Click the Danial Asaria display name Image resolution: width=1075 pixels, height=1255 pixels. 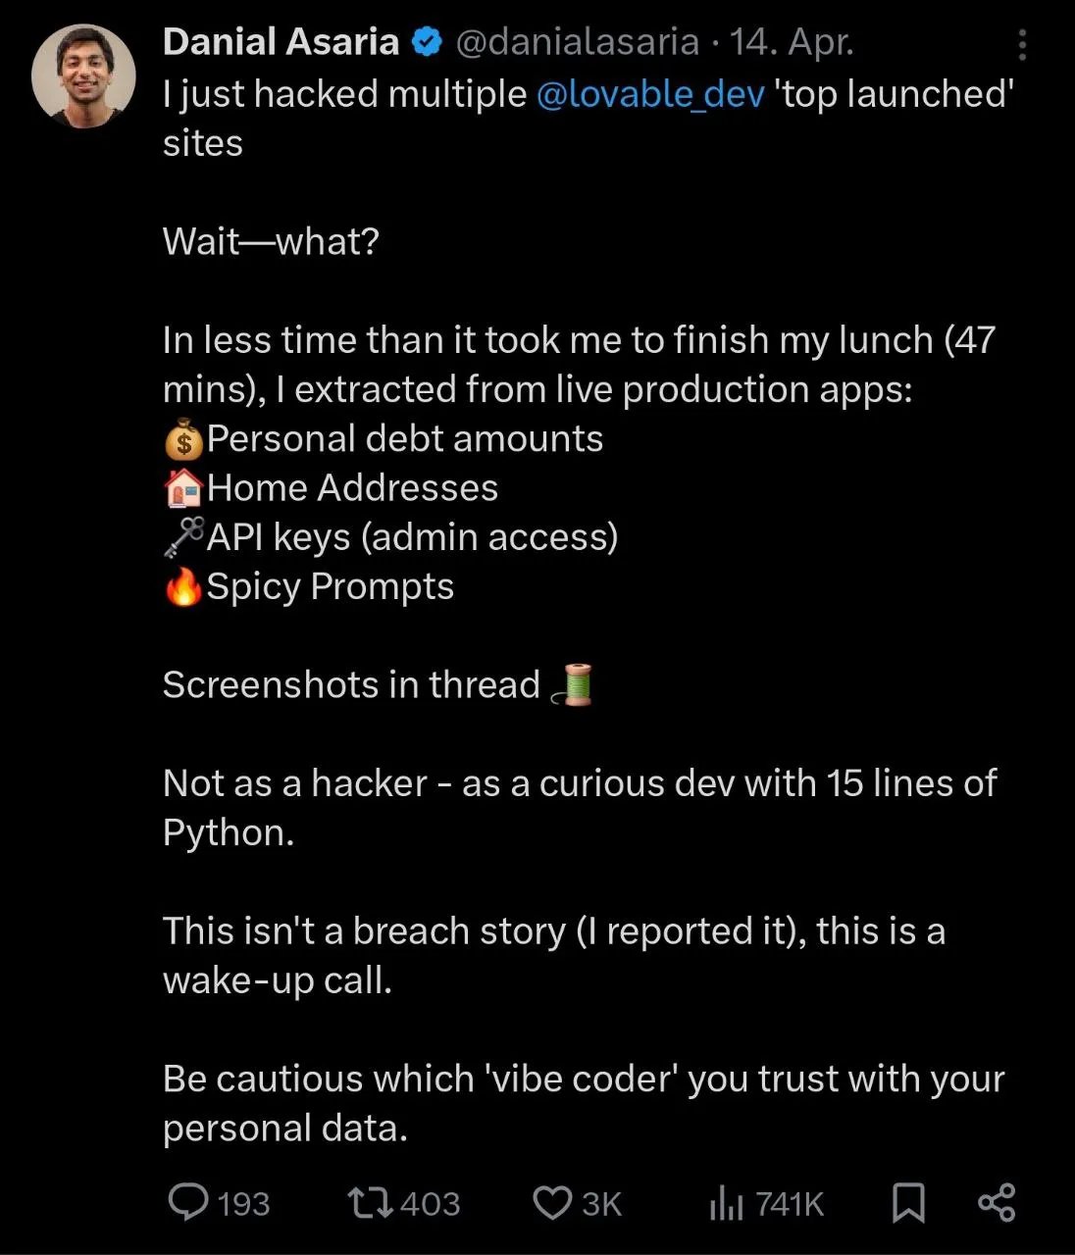(281, 42)
